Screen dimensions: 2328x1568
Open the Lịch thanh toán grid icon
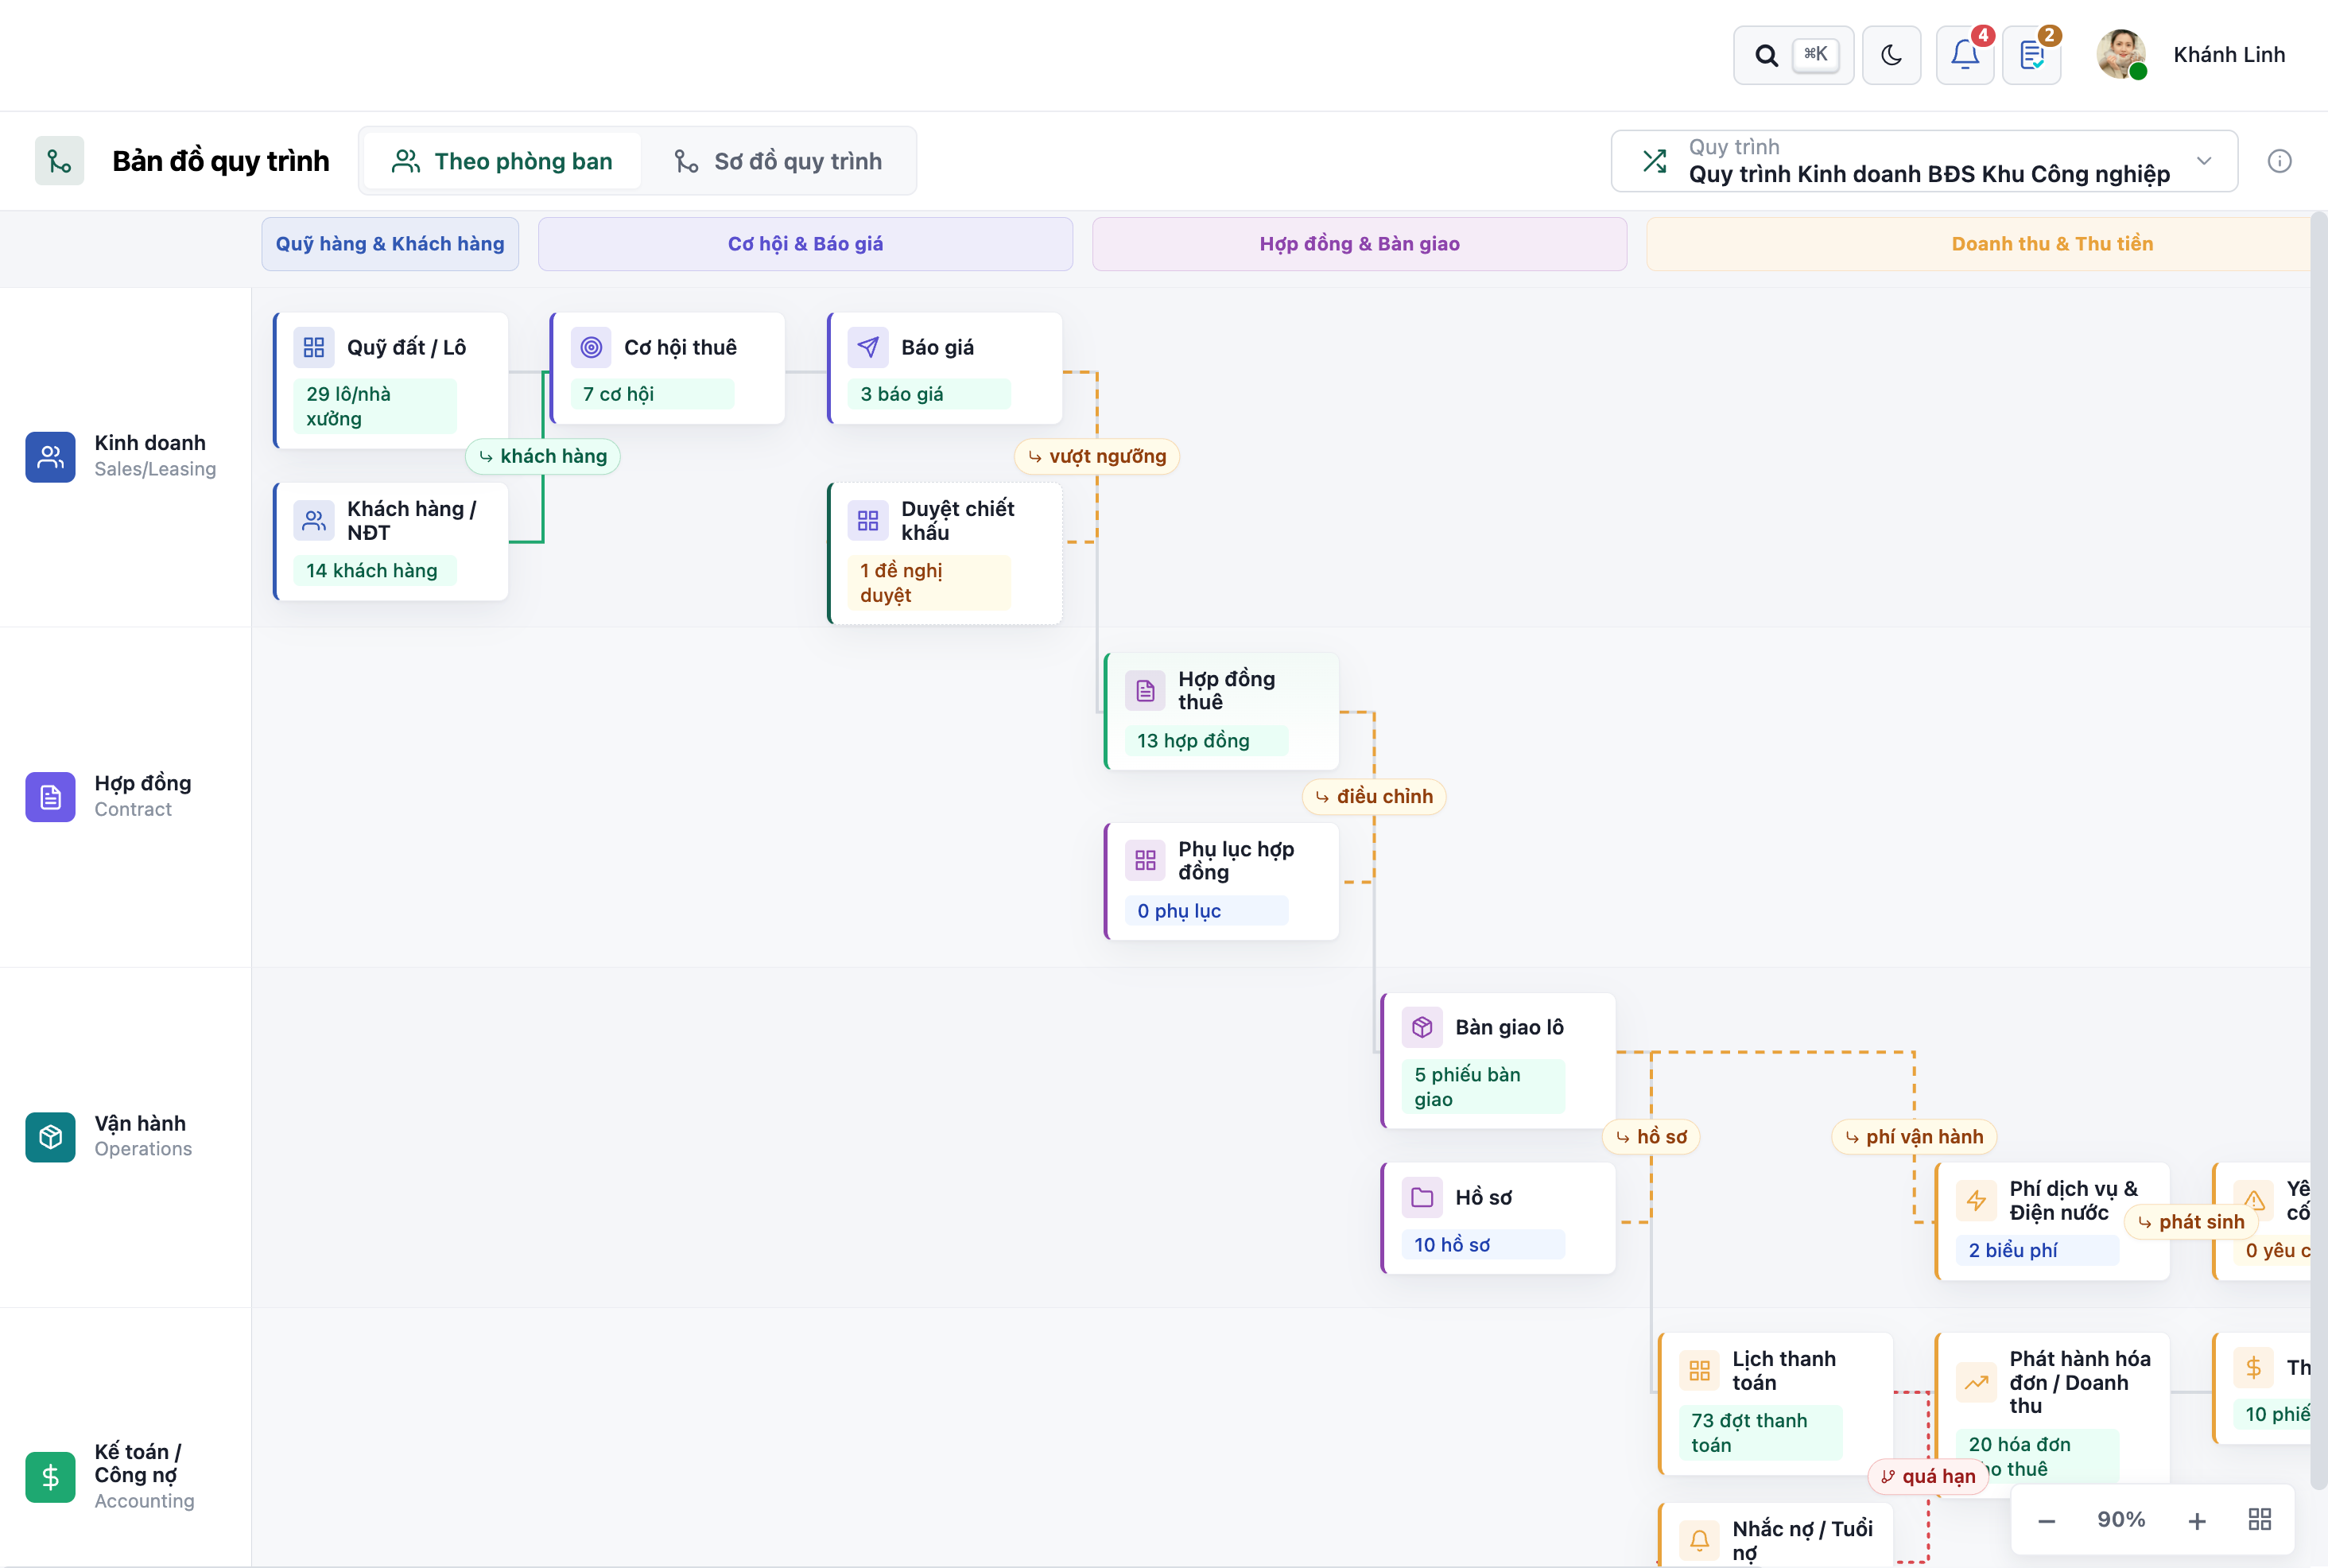click(x=1699, y=1371)
